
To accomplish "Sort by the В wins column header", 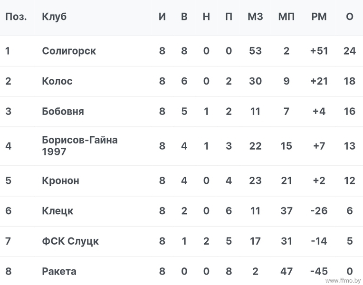I will 184,17.
